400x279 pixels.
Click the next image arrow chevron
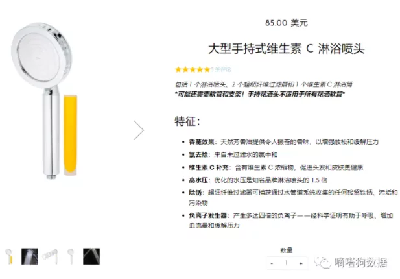139,130
